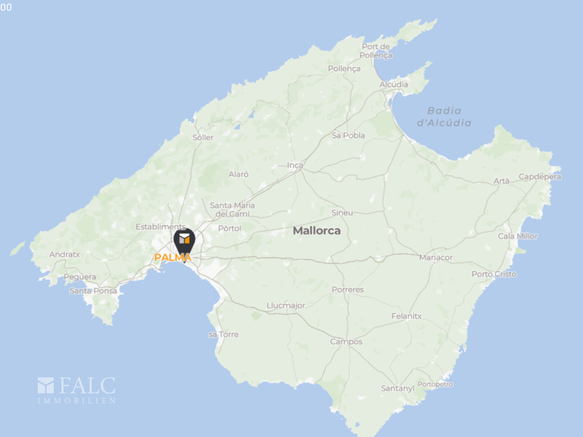The width and height of the screenshot is (583, 437).
Task: Click the Badia d'Alcúdia bay label
Action: [x=444, y=117]
